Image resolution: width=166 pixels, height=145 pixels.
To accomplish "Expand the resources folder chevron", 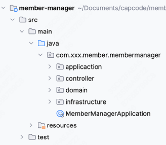I will click(x=31, y=125).
